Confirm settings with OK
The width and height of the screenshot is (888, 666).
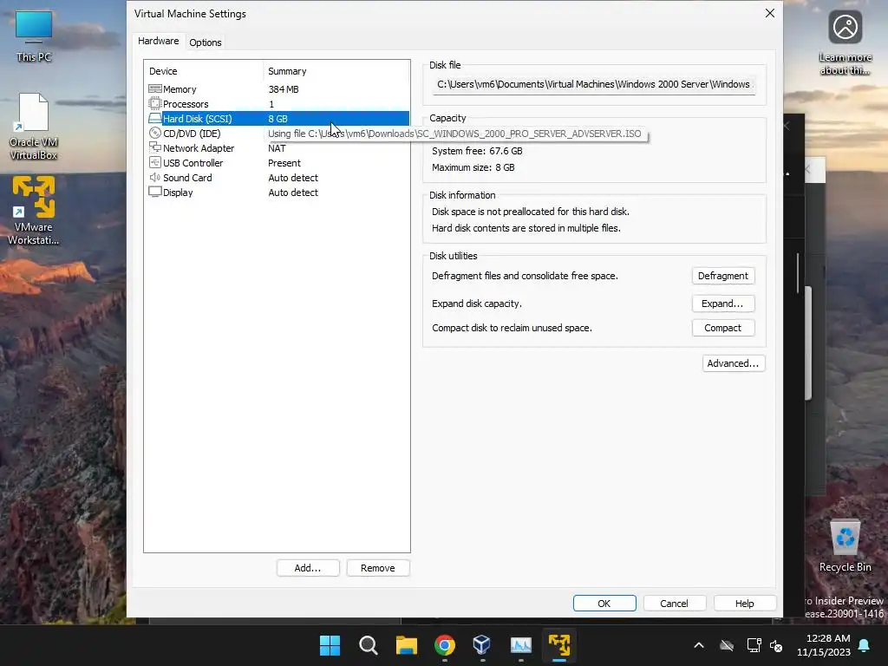[x=604, y=604]
